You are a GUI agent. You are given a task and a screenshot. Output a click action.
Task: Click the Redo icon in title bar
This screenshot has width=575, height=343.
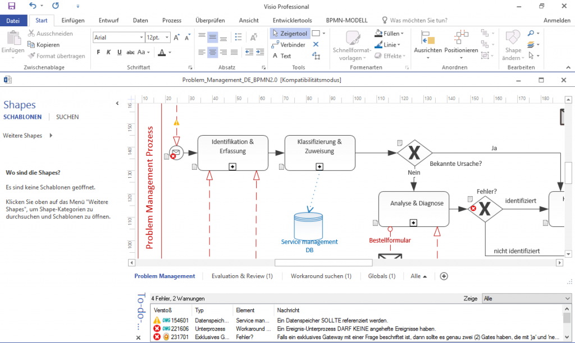click(x=56, y=6)
